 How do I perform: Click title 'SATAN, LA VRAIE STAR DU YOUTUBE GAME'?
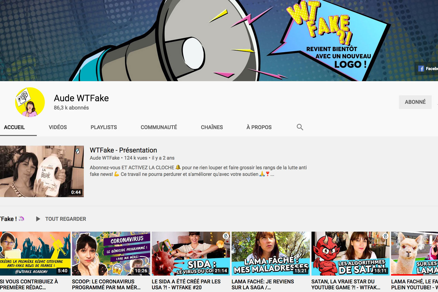(x=346, y=284)
